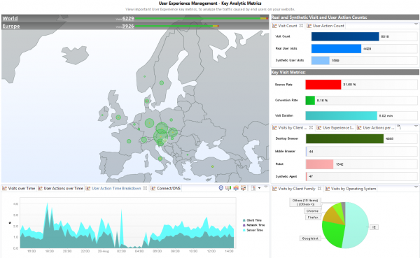Click the visit bubble over Ireland

click(x=102, y=115)
